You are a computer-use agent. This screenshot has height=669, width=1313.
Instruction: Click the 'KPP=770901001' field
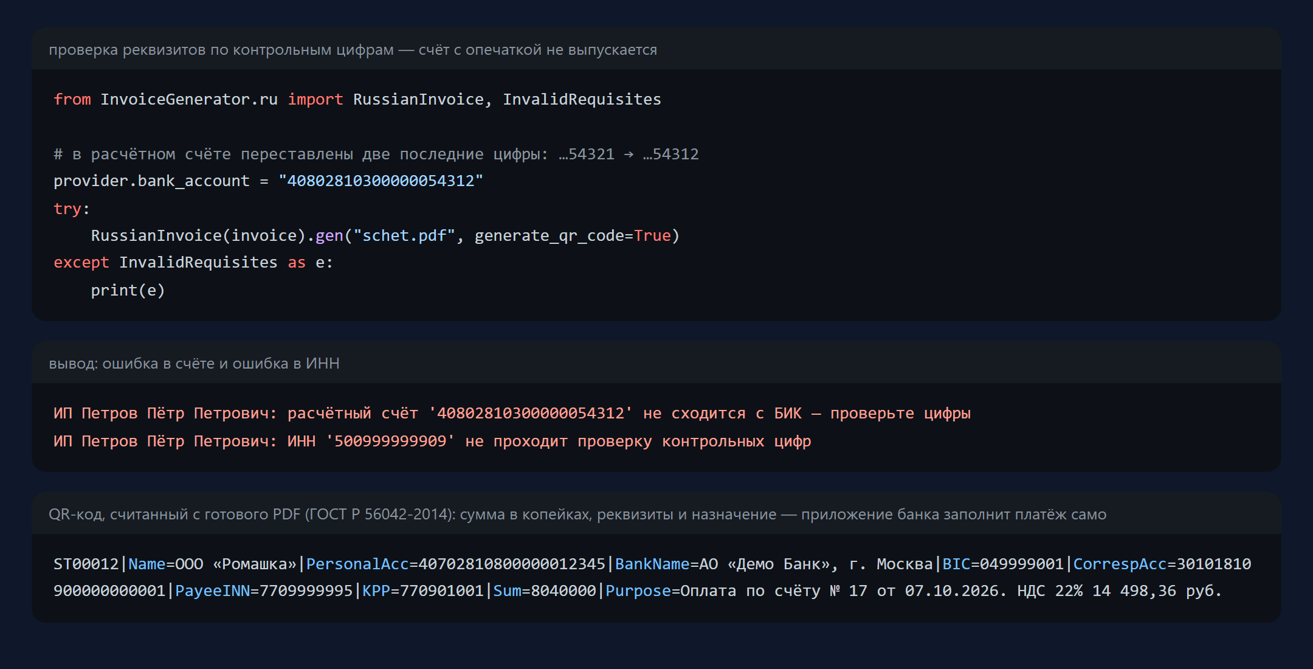click(x=423, y=591)
